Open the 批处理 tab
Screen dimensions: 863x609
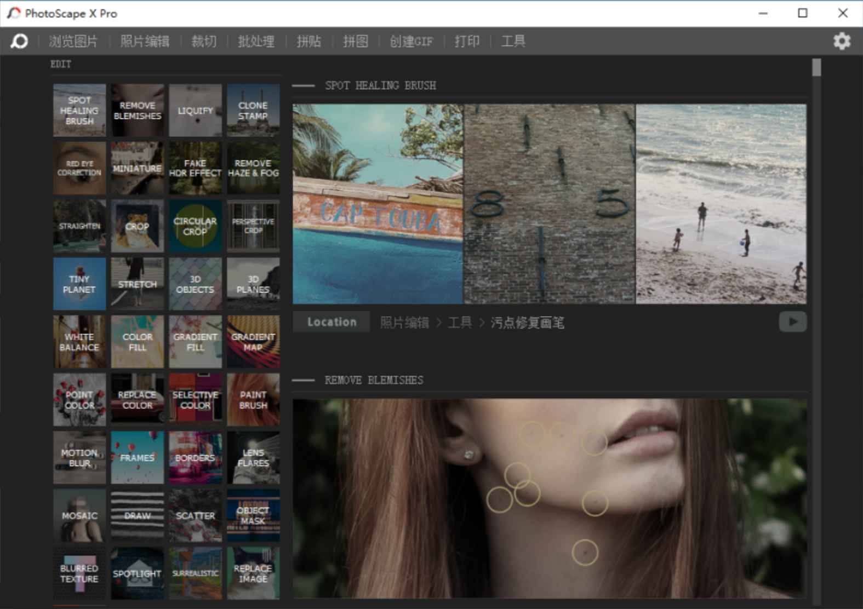click(256, 41)
